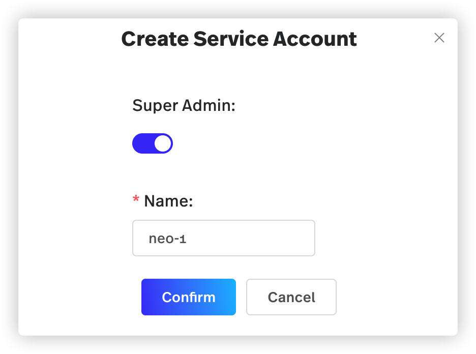Click the Super Admin label
The image size is (476, 354).
click(184, 106)
